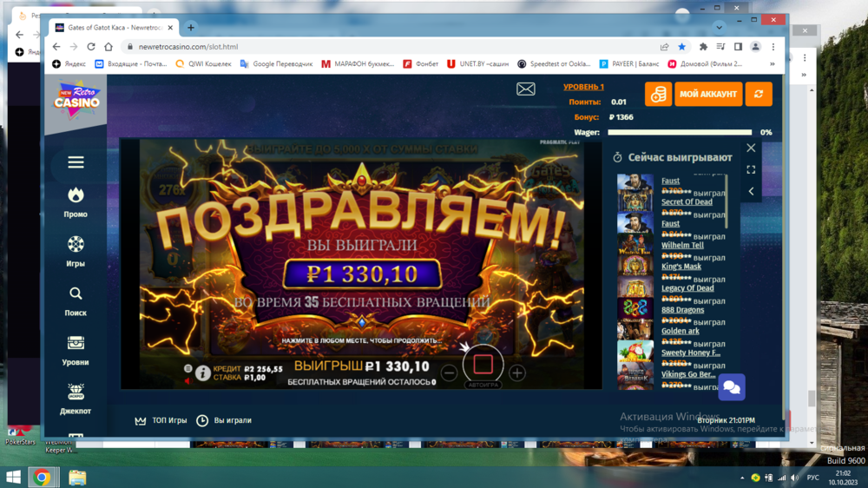Open the Джекпот sidebar icon
The image size is (868, 488).
(x=76, y=392)
